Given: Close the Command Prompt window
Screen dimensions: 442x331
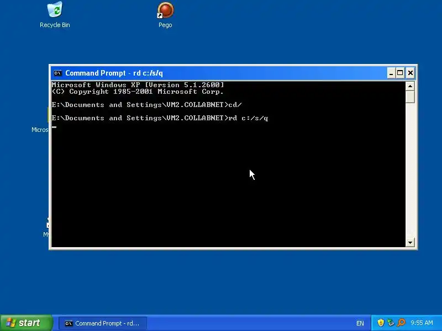Looking at the screenshot, I should point(411,73).
